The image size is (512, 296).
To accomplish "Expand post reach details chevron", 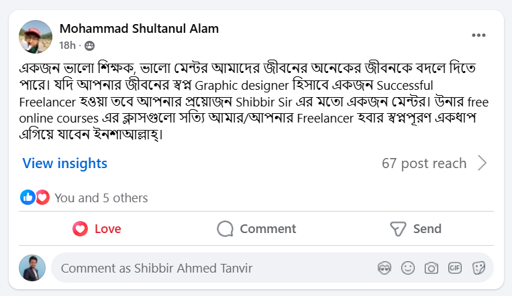I will 482,163.
